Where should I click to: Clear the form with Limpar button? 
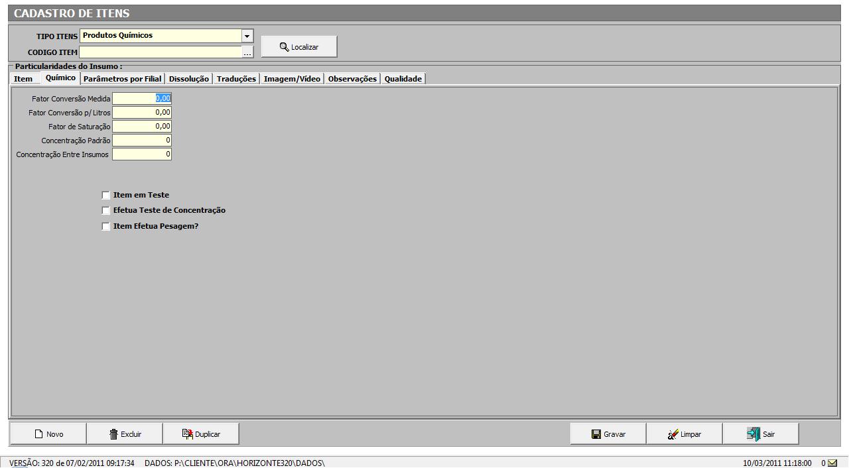(685, 434)
